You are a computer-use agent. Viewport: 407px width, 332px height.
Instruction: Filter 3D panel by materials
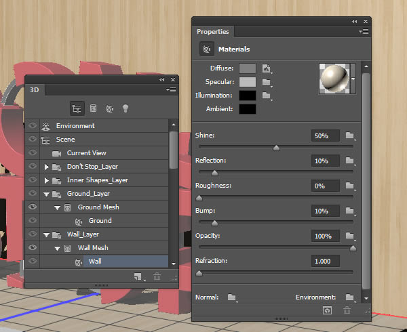[x=109, y=108]
